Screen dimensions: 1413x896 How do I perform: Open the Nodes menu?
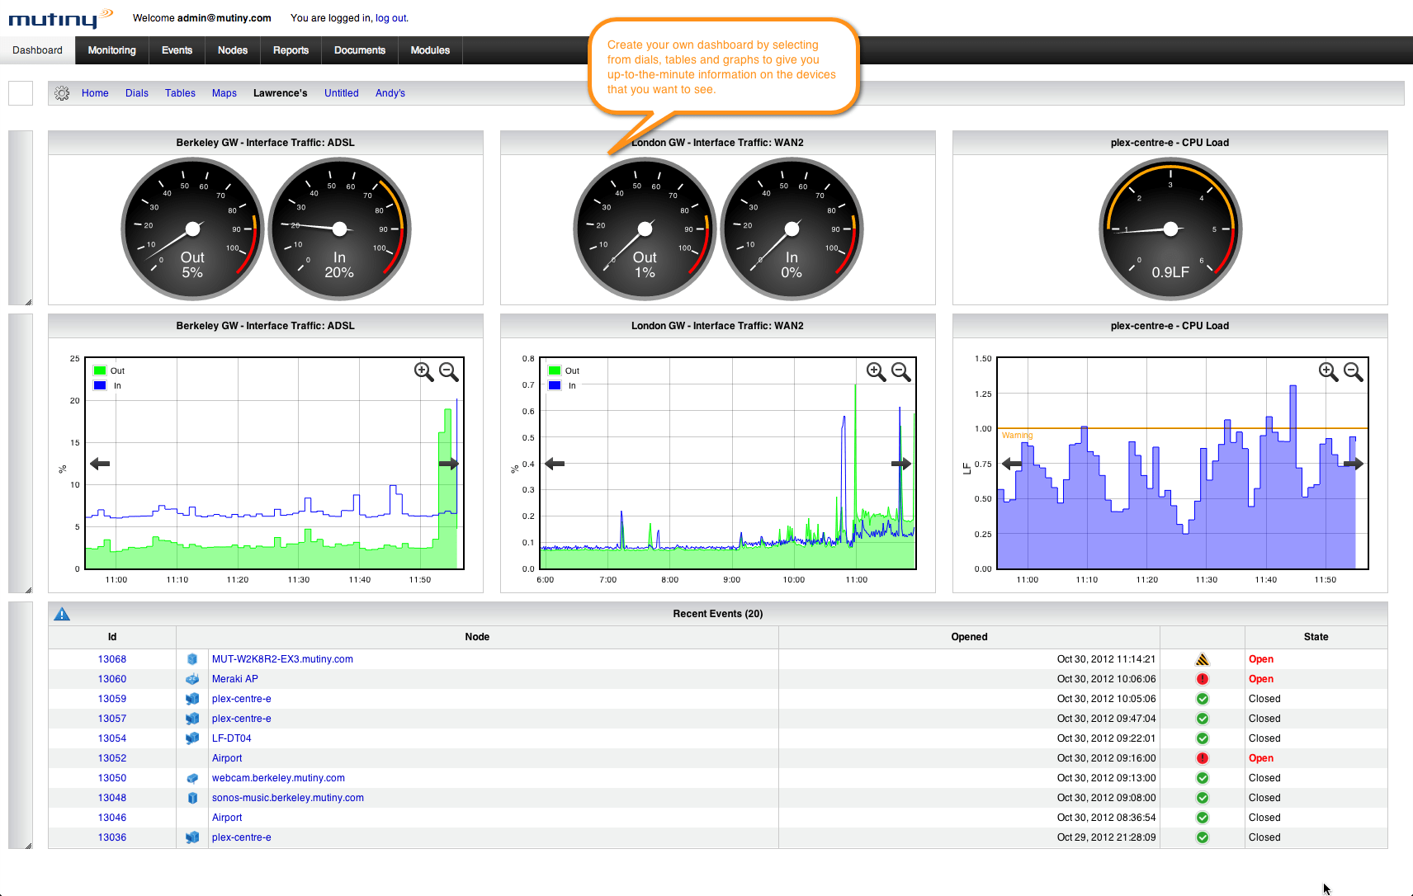[233, 50]
